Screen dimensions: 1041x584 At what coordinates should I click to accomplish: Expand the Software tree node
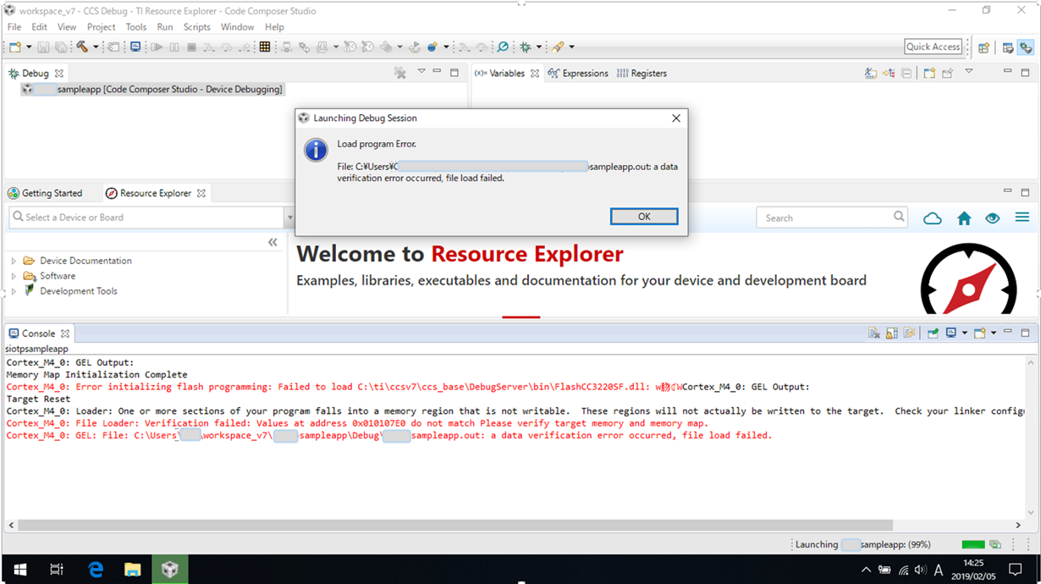pyautogui.click(x=14, y=276)
